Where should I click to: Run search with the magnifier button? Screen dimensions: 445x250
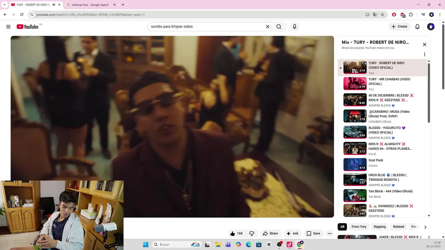click(279, 27)
